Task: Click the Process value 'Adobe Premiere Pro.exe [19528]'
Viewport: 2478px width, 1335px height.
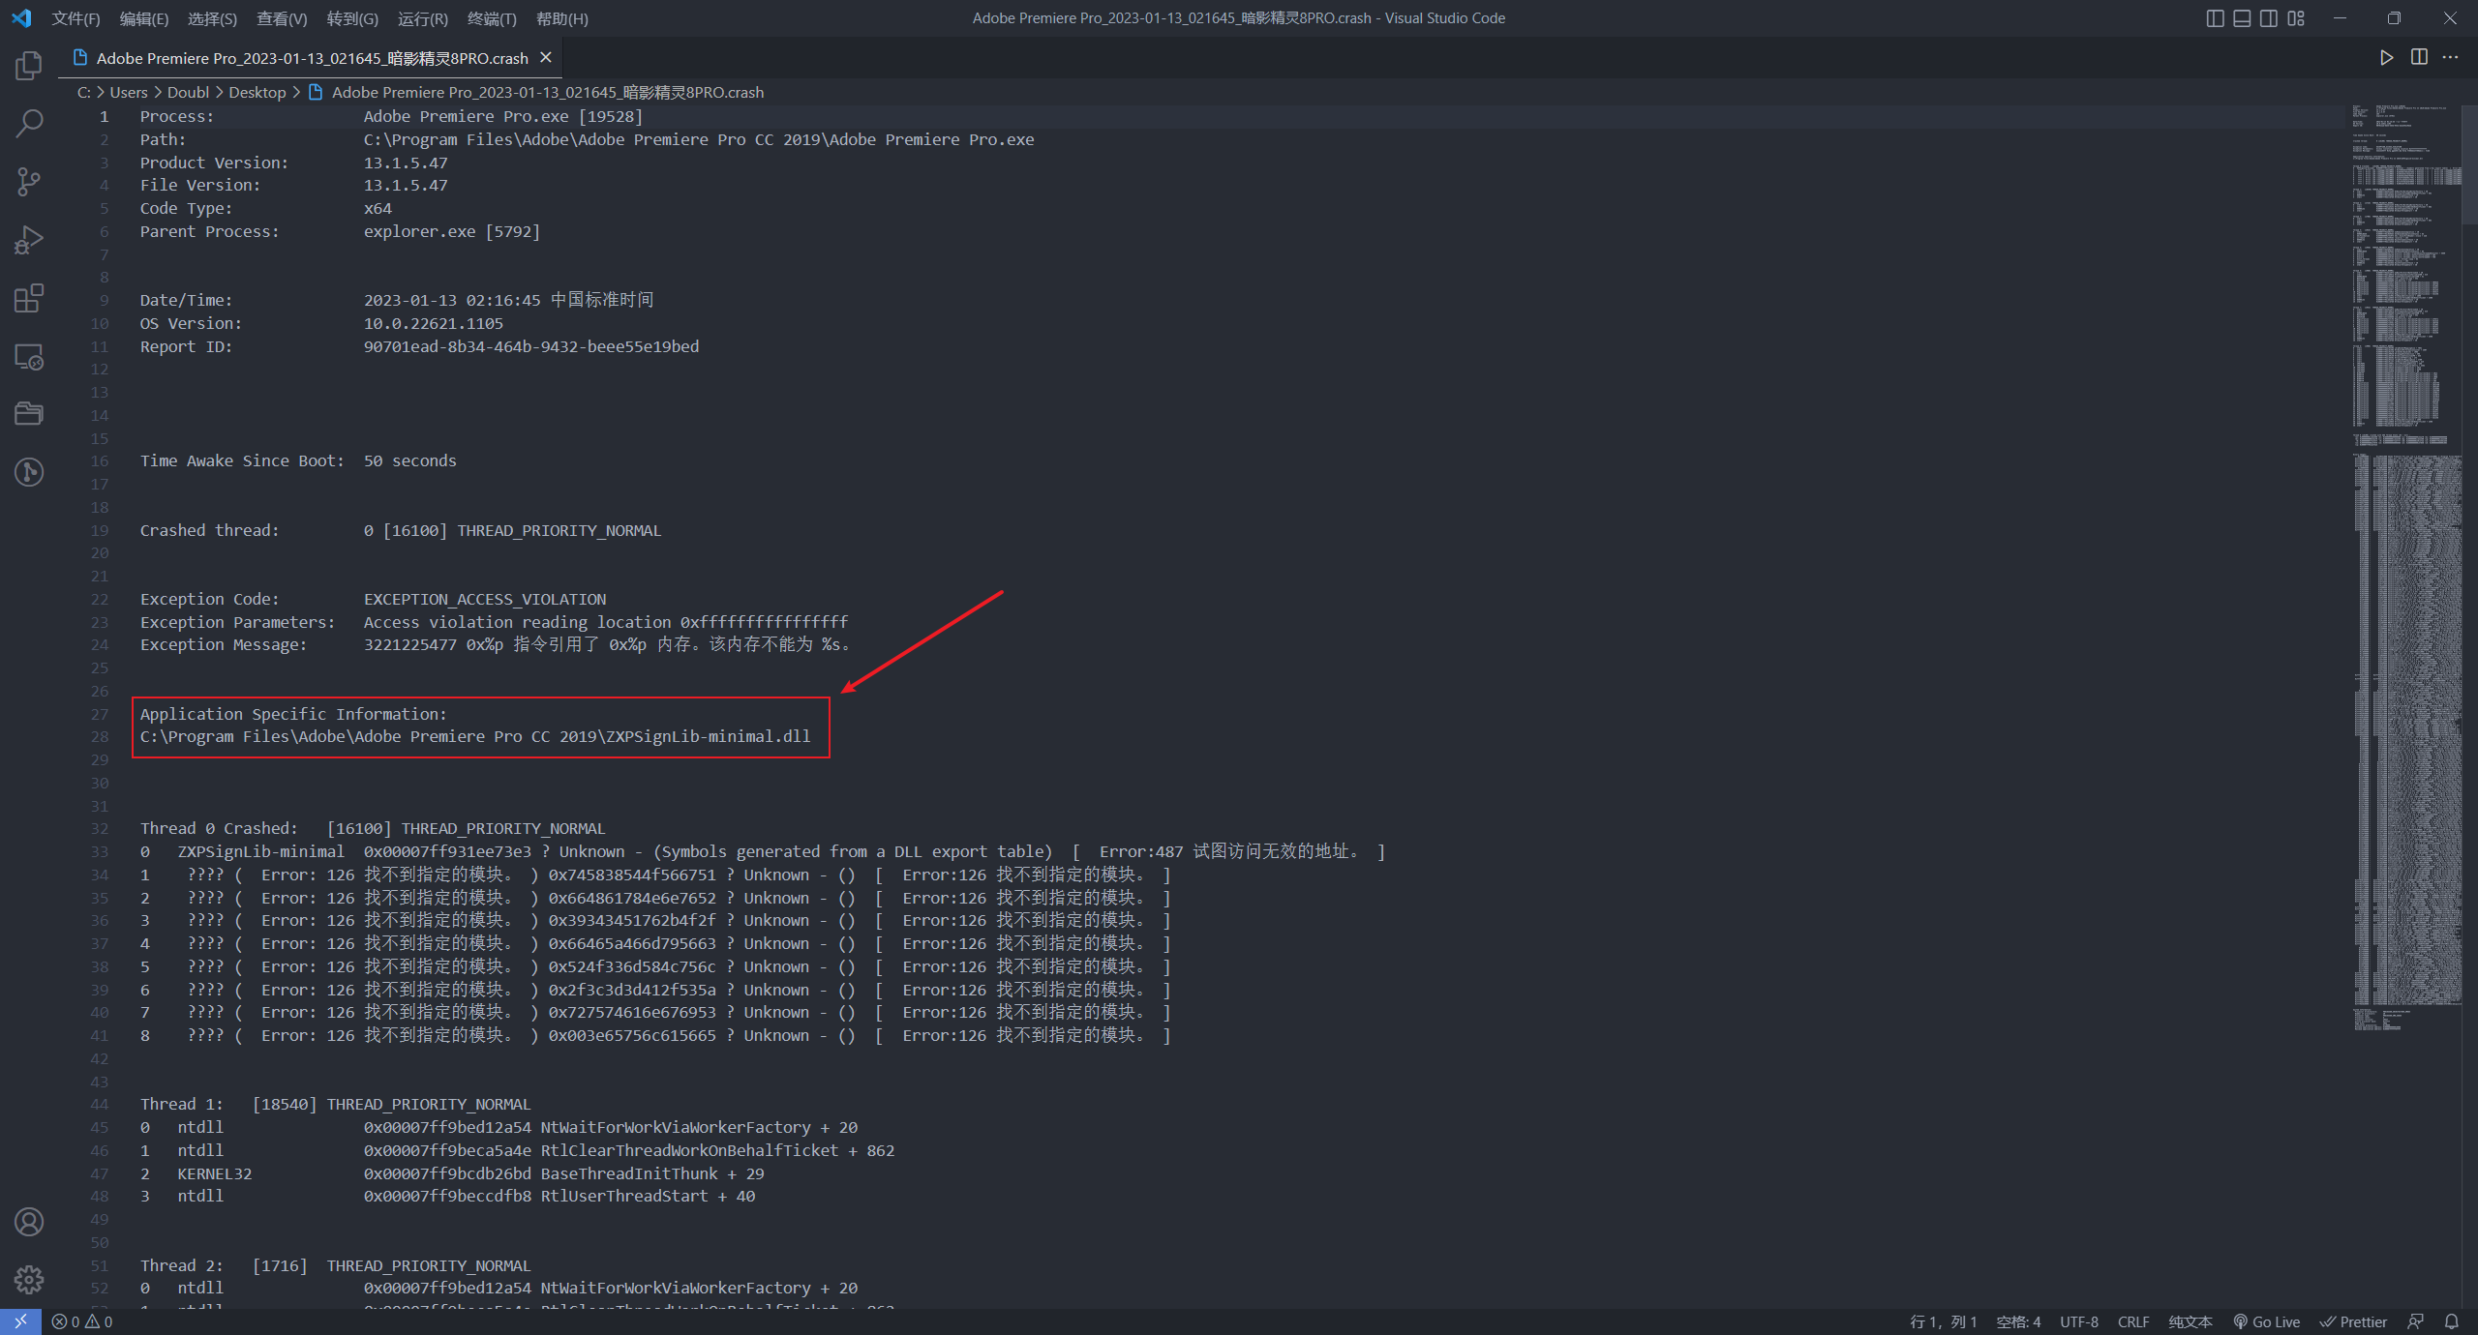Action: click(x=503, y=116)
